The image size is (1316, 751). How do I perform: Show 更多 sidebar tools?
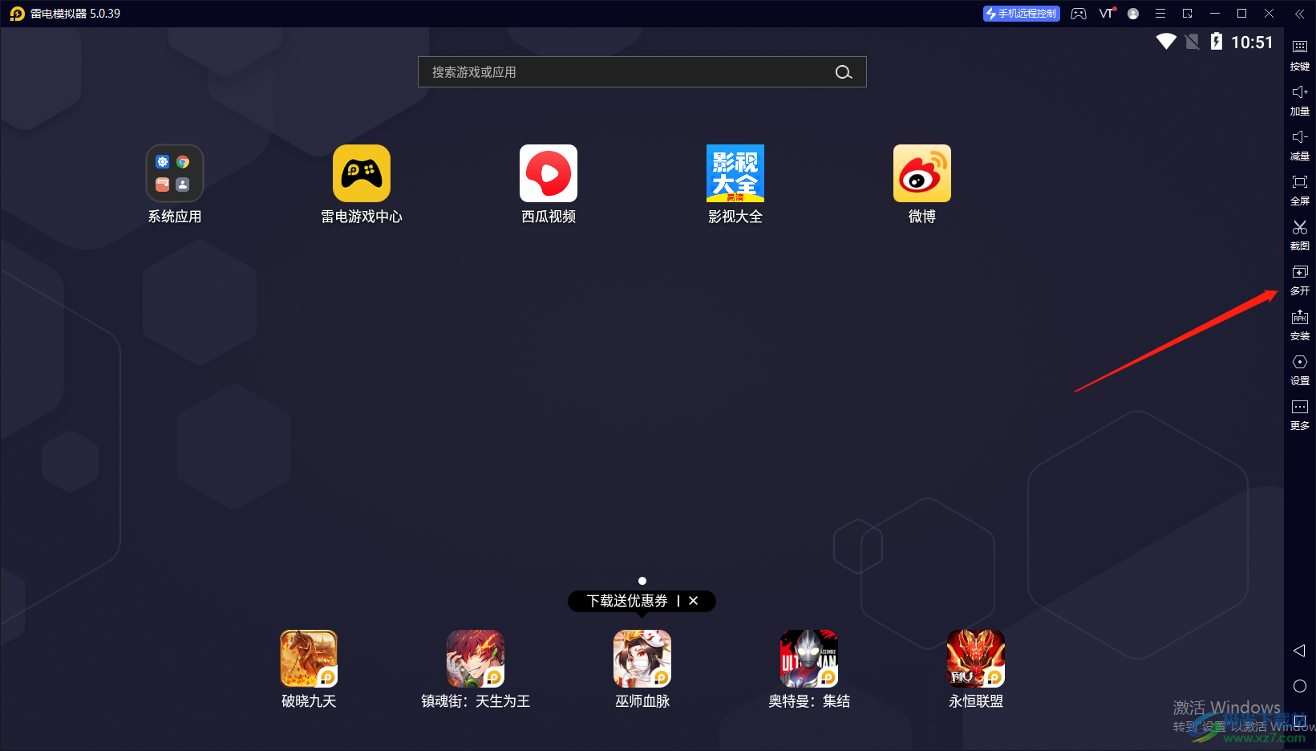(x=1300, y=414)
